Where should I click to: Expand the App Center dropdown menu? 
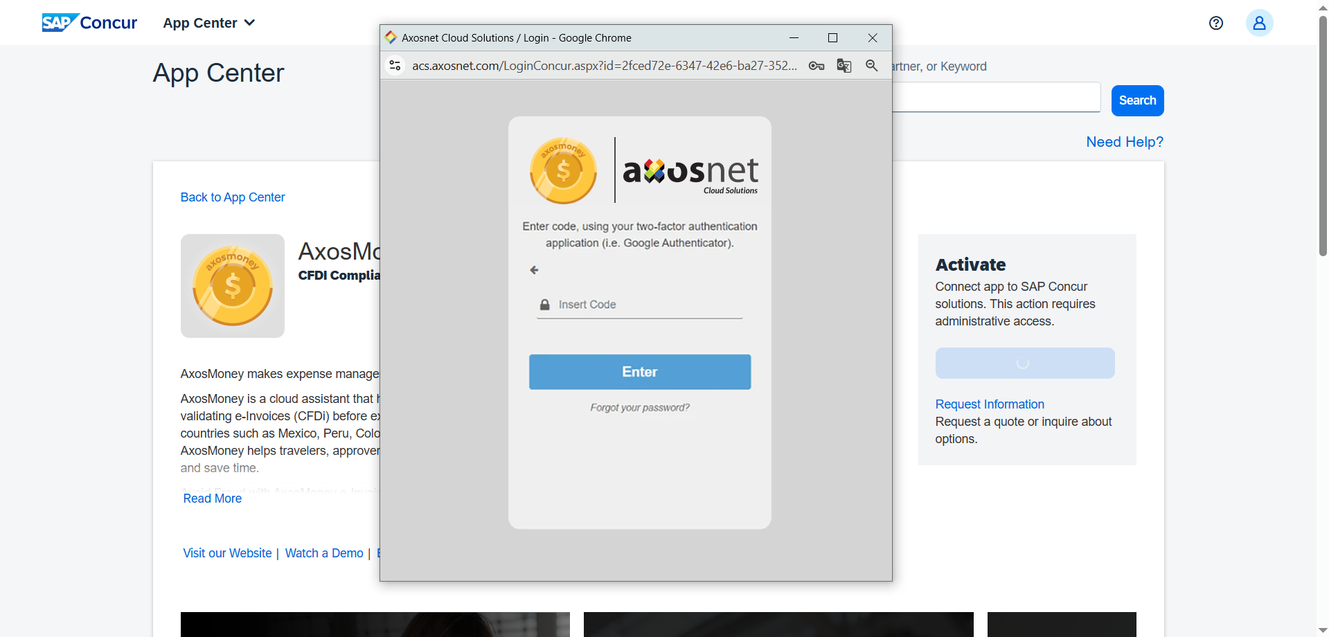tap(209, 23)
